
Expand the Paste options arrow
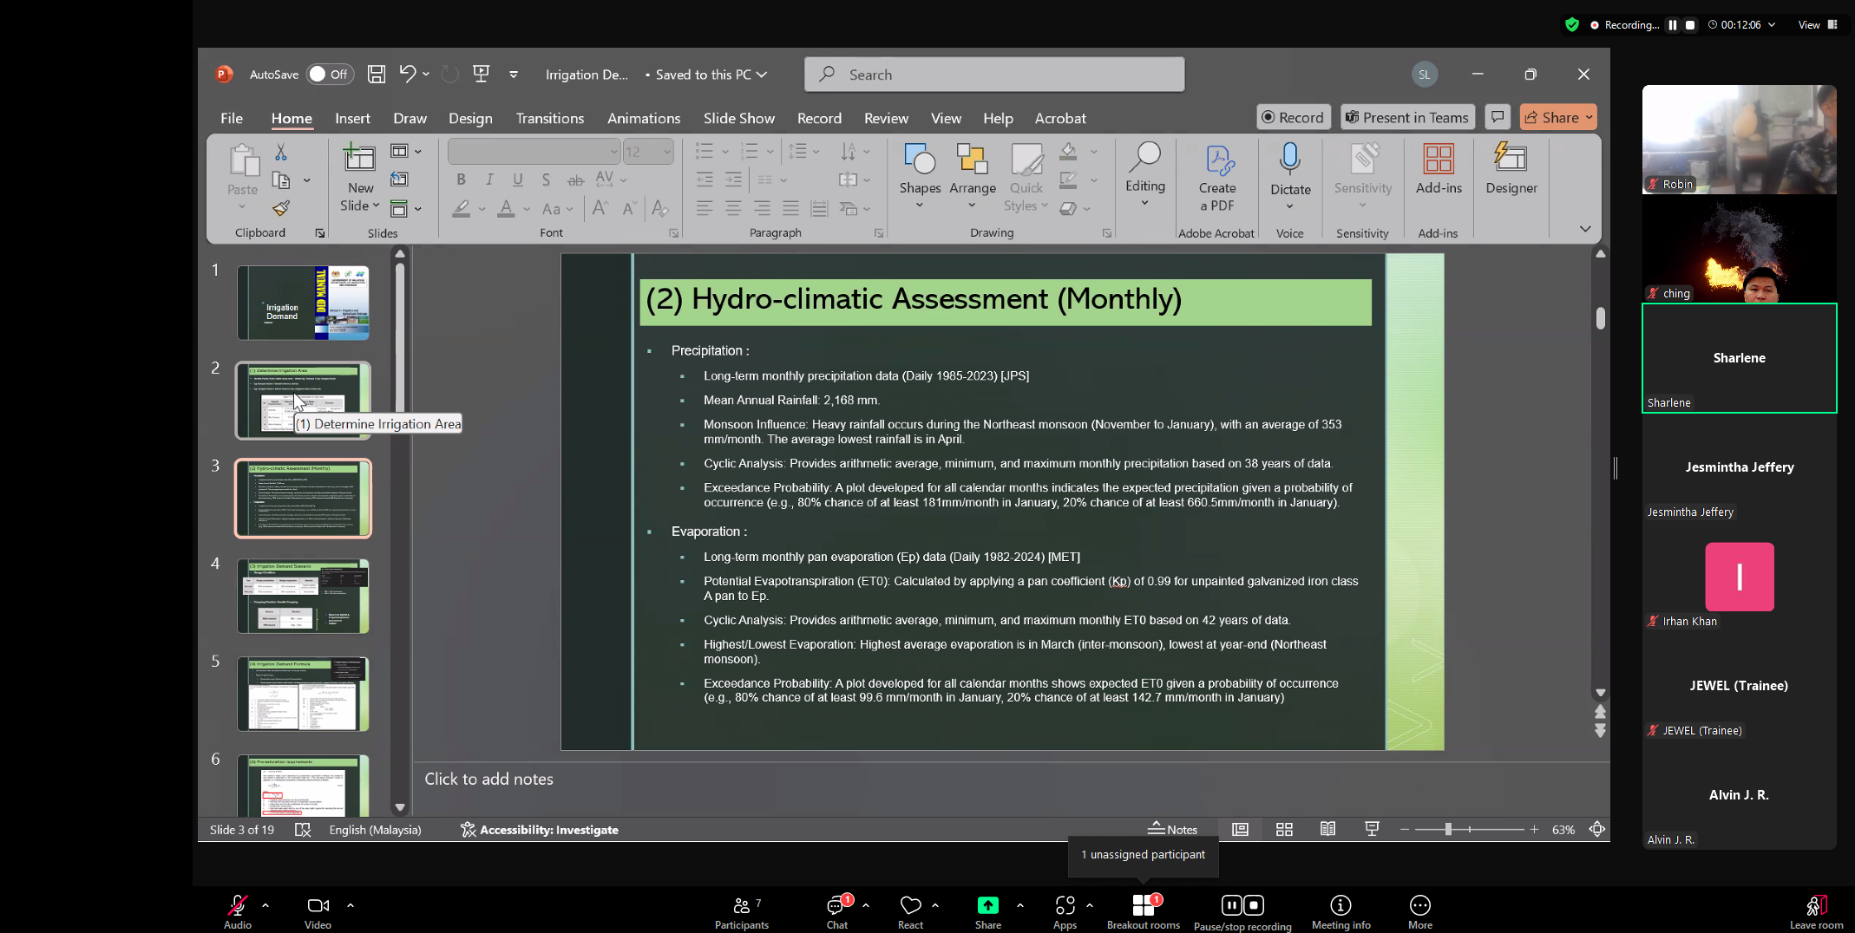(242, 207)
